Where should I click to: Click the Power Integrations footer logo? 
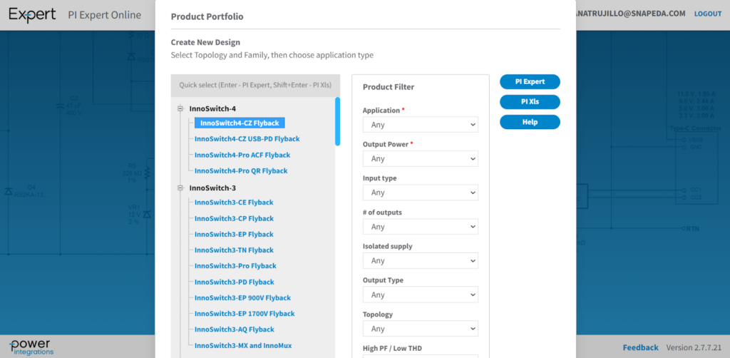tap(31, 347)
